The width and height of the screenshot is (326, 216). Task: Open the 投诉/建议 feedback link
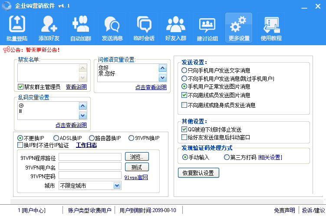(313, 210)
